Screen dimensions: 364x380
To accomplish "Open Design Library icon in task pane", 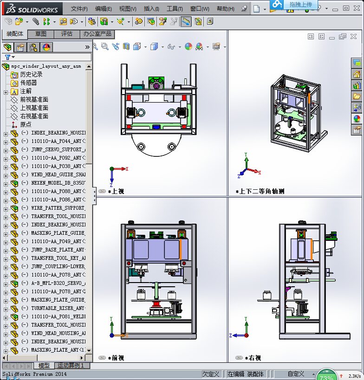I will coord(357,85).
